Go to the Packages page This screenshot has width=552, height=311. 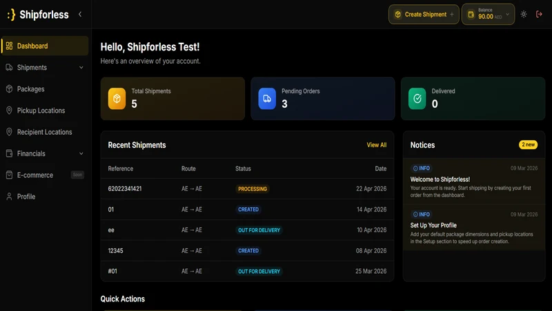click(45, 89)
